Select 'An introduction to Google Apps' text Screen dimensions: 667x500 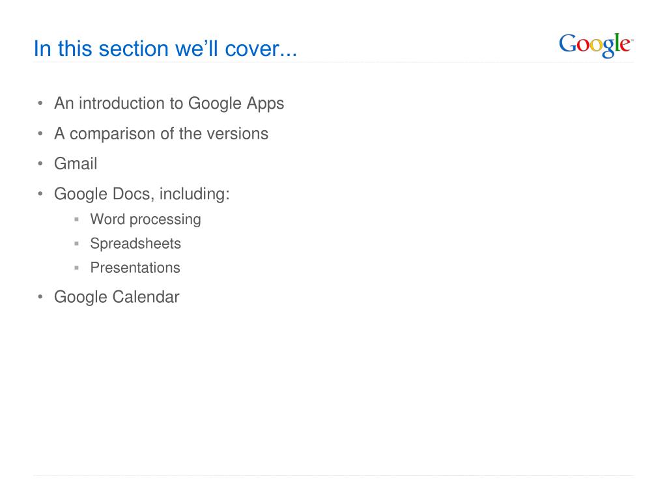[169, 104]
